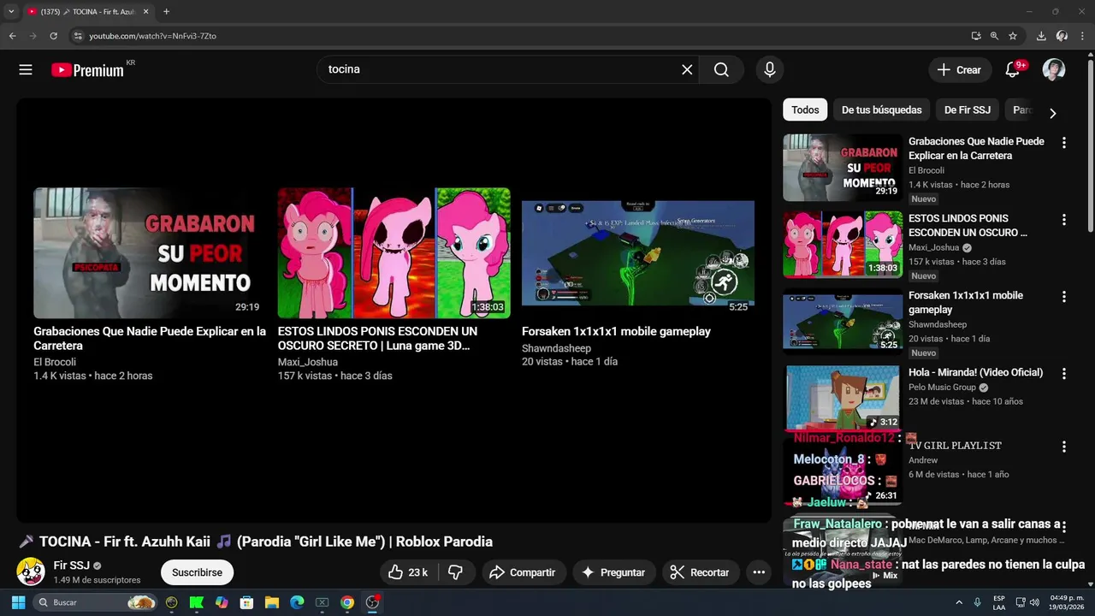Open end-screen title Forsaken 1x1x1x1 mobile gameplay
Screen dimensions: 1095x616
(x=616, y=331)
